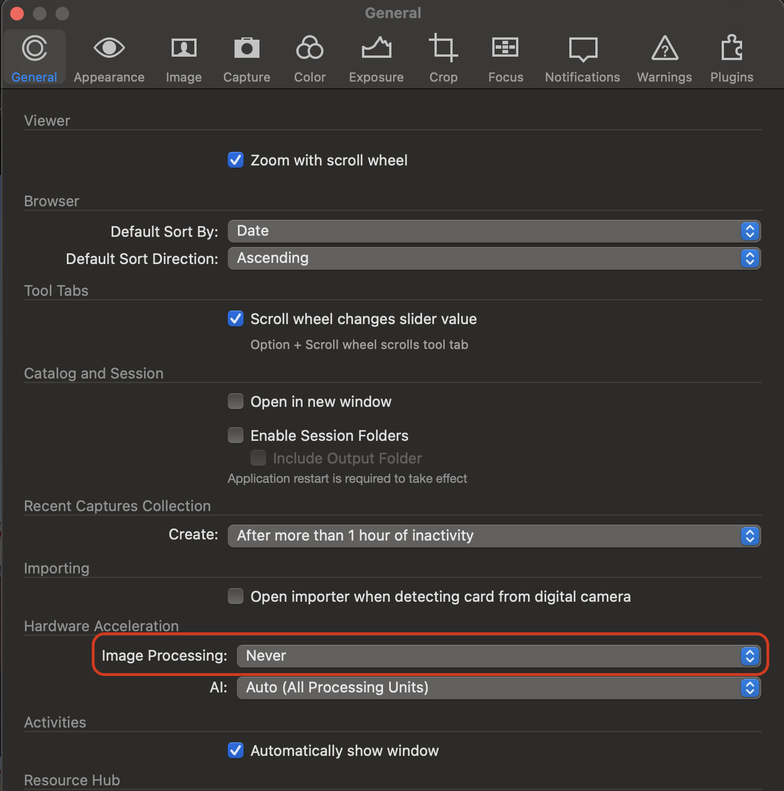Select the Image preferences icon
The width and height of the screenshot is (784, 791).
[184, 48]
